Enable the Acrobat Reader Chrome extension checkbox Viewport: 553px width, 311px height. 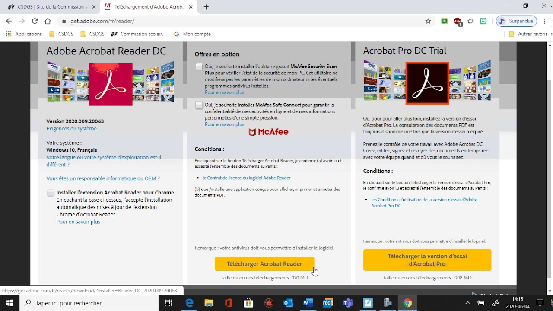(51, 193)
